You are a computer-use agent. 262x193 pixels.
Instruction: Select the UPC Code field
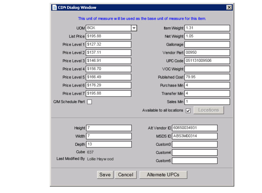(207, 61)
